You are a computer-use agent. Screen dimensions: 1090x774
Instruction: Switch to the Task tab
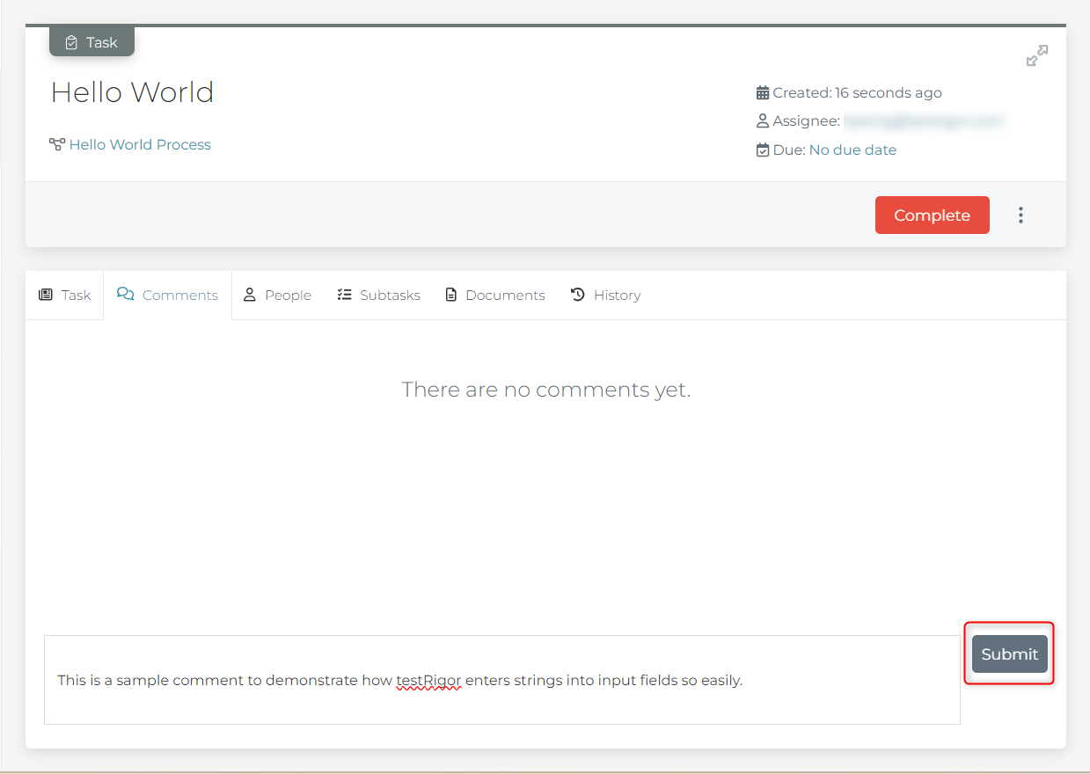(65, 296)
